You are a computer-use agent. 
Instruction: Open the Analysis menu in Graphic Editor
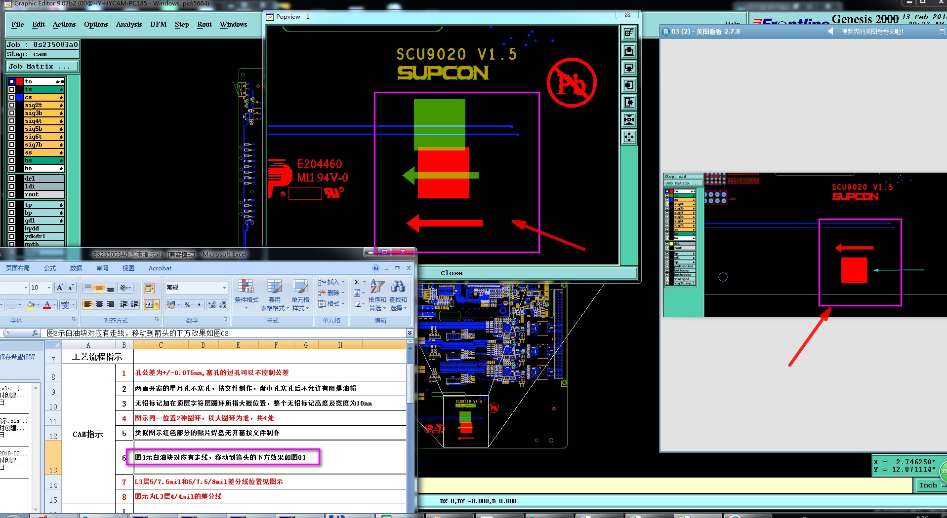point(129,24)
